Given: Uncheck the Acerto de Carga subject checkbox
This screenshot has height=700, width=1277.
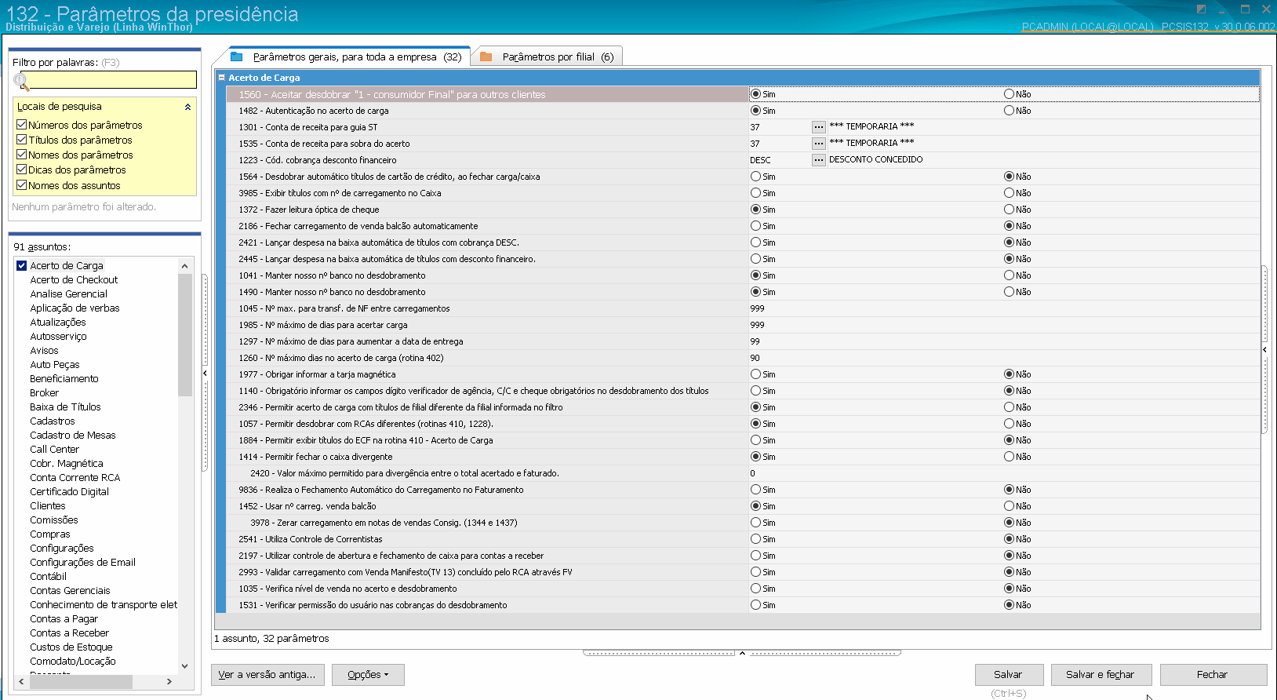Looking at the screenshot, I should pyautogui.click(x=22, y=265).
